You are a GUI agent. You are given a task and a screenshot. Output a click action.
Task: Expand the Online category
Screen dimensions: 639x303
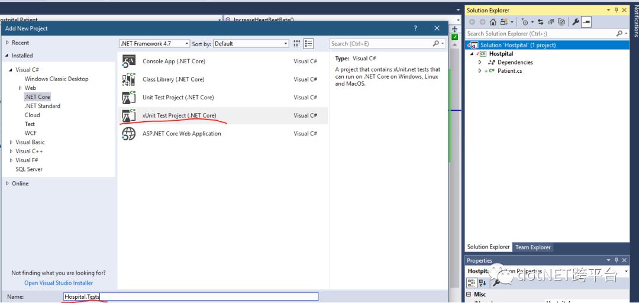(7, 183)
